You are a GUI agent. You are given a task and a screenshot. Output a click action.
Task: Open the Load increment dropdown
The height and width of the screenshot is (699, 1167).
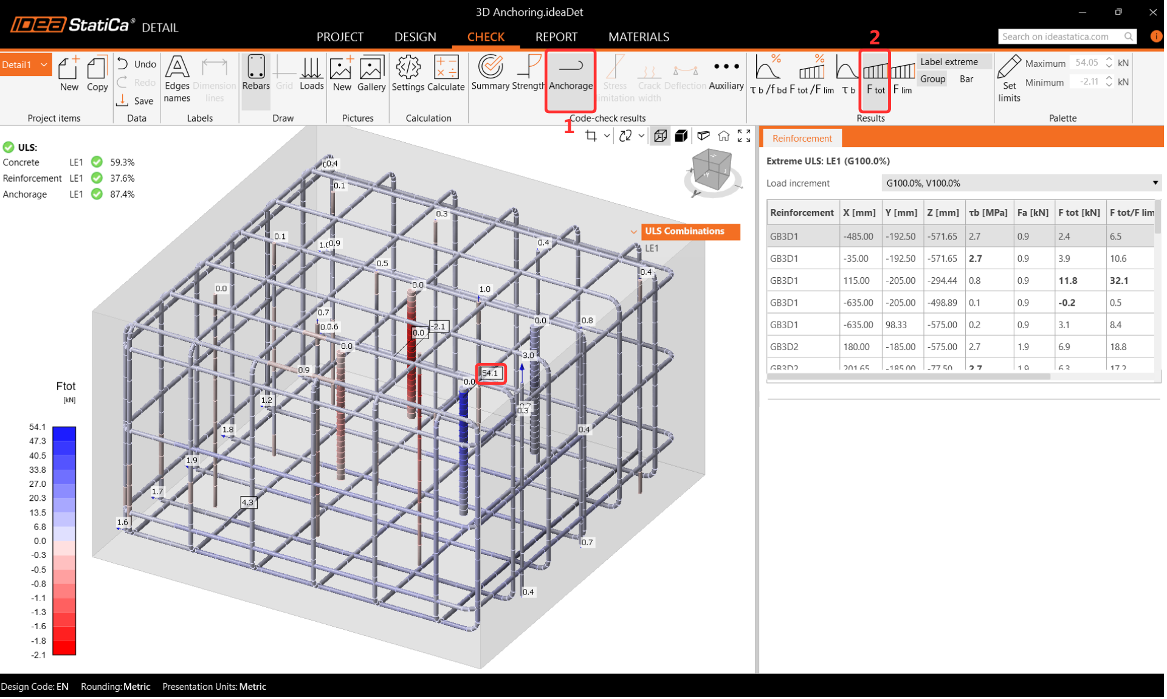1021,183
